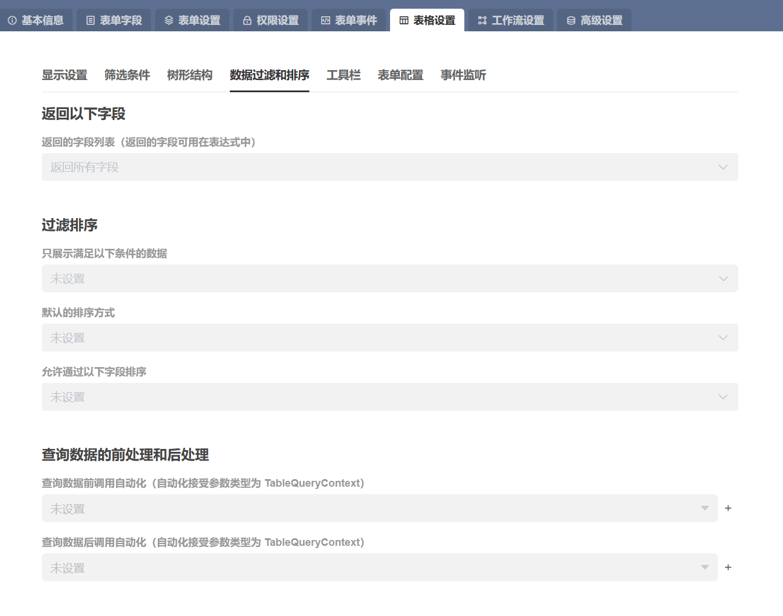Image resolution: width=783 pixels, height=616 pixels.
Task: Switch to the 基本信息 tab
Action: pos(36,20)
